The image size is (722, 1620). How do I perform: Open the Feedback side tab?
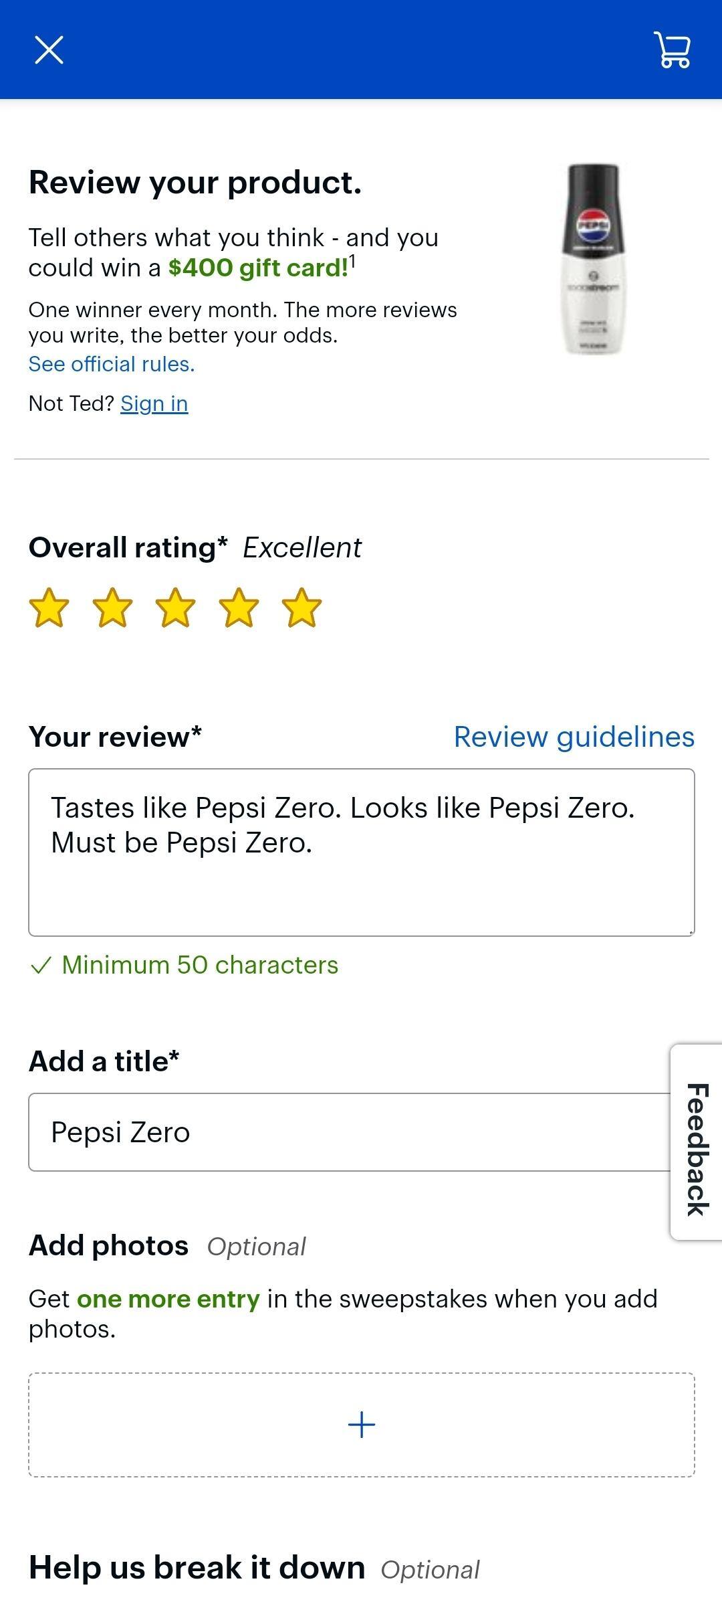(x=697, y=1142)
